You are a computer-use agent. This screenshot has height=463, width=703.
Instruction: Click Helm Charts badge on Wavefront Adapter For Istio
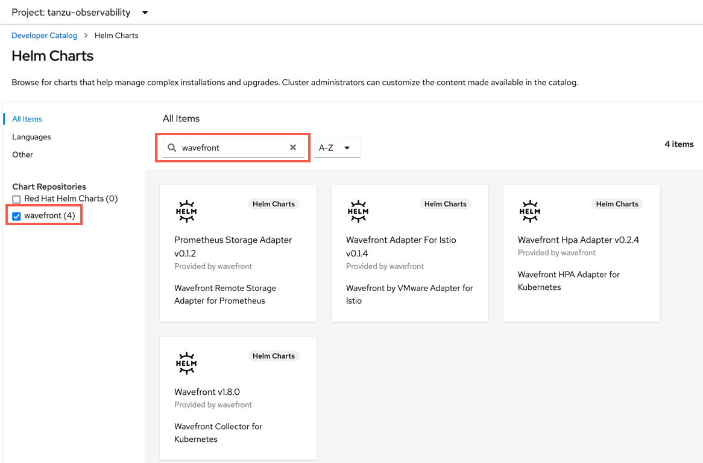[x=445, y=204]
